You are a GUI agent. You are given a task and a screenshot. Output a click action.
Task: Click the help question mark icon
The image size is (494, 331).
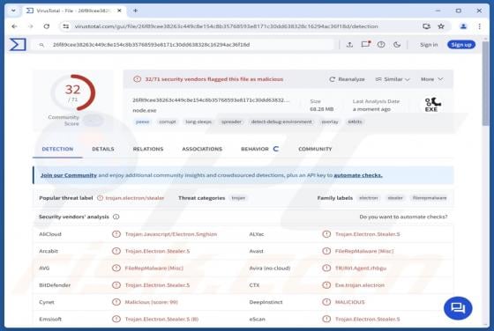[381, 45]
